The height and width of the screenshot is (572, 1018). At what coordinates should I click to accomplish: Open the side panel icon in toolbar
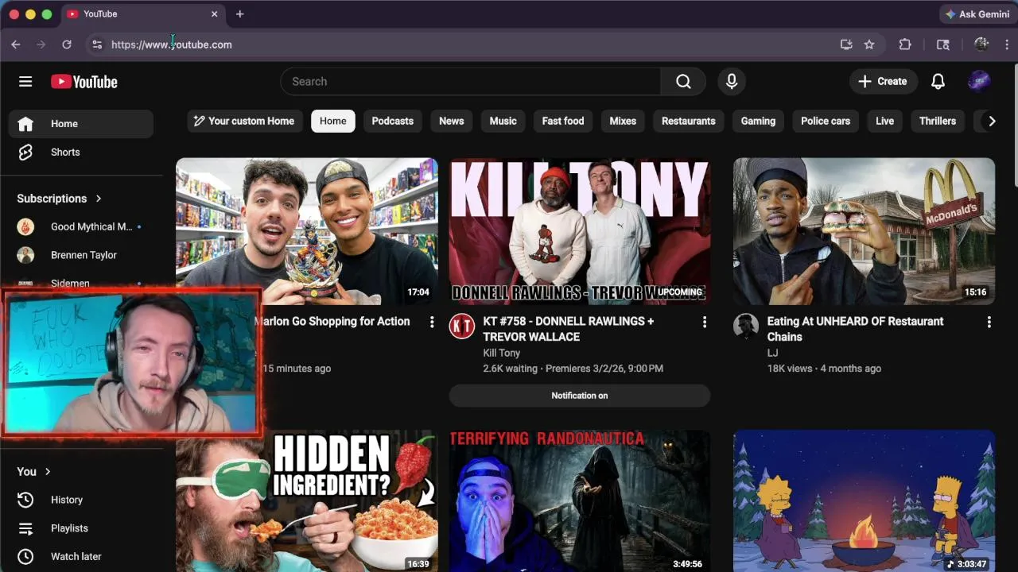coord(943,44)
